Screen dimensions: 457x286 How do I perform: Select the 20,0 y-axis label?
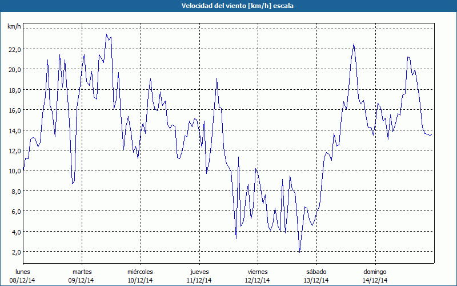tap(14, 69)
